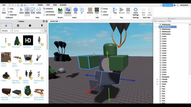
Task: Switch to the MODEL ribbon tab
Action: point(40,5)
